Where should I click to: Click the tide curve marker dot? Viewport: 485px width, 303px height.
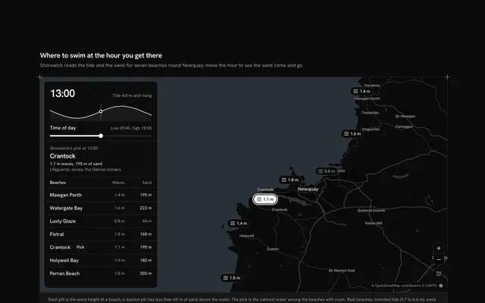coord(101,111)
